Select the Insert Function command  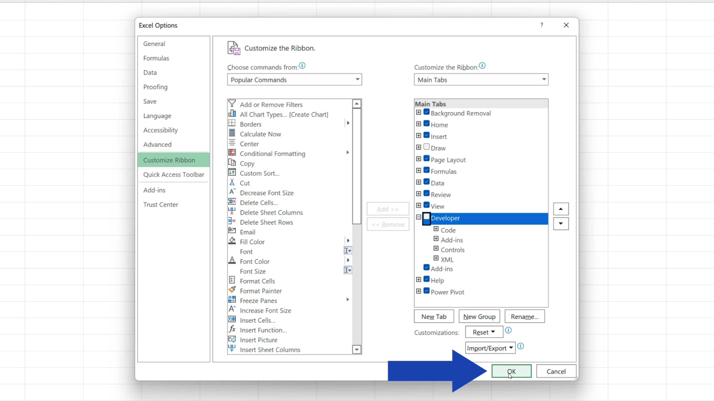(x=264, y=330)
